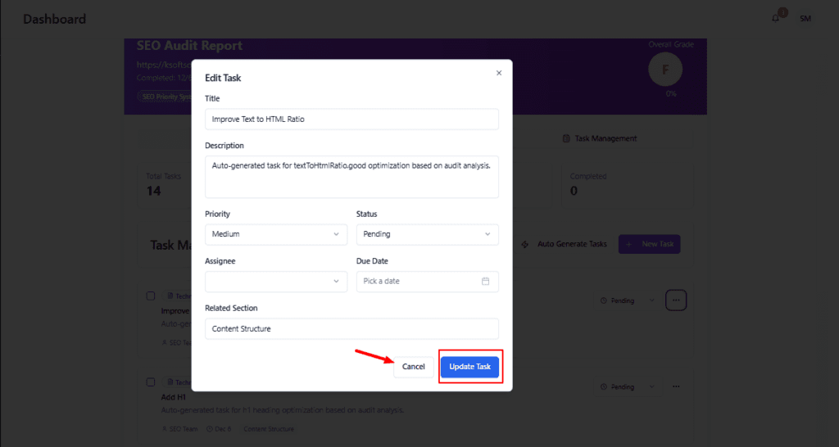839x447 pixels.
Task: Click the three-dots menu for Add H1 task
Action: coord(676,386)
